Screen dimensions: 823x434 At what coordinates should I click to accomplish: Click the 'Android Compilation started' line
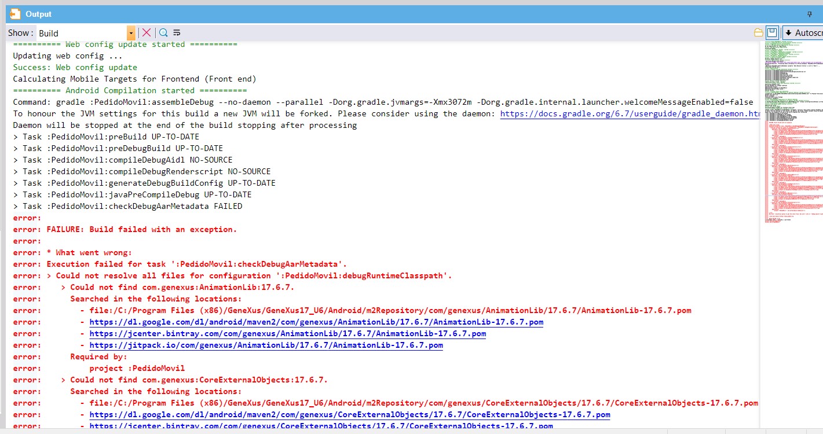coord(130,90)
